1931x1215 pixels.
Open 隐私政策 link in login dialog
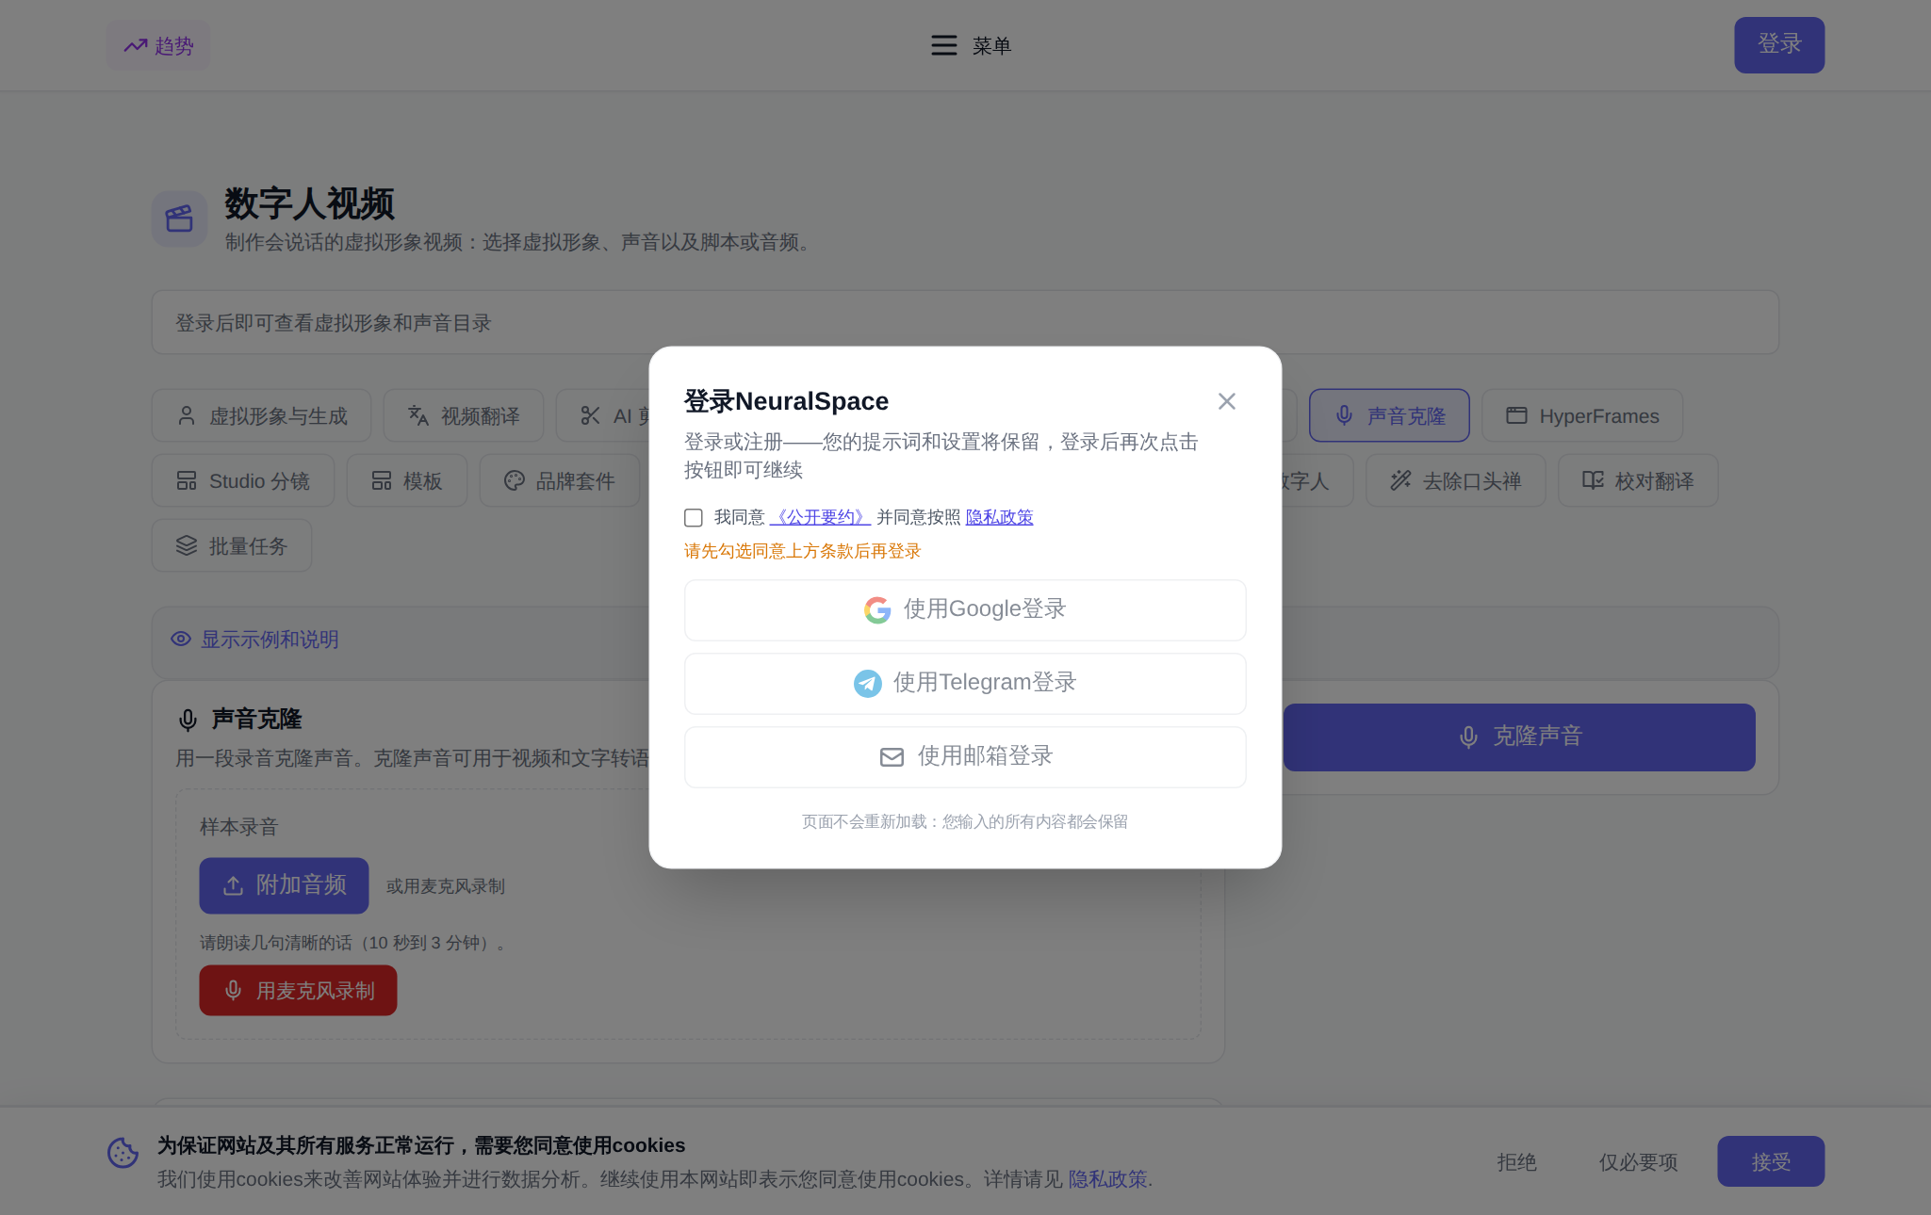[x=999, y=517]
